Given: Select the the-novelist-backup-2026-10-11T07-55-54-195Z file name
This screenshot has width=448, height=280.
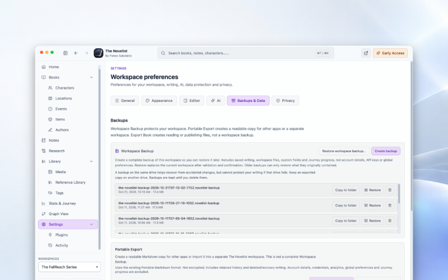Looking at the screenshot, I should click(169, 218).
